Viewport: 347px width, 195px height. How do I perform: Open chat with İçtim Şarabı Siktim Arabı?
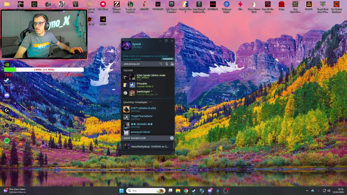coord(148,77)
